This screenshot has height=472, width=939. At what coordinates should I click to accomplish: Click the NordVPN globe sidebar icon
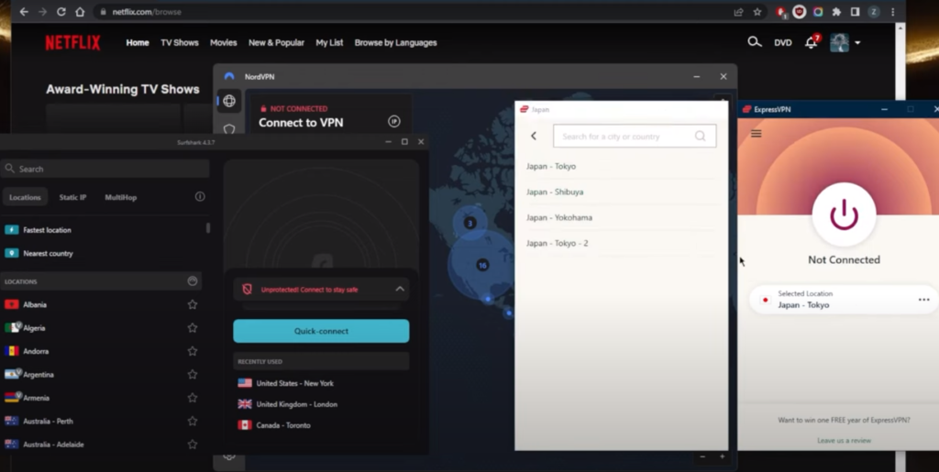coord(229,101)
